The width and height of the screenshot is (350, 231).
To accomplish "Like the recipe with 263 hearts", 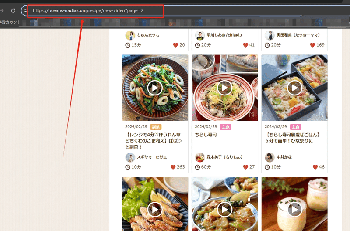I will tap(173, 167).
